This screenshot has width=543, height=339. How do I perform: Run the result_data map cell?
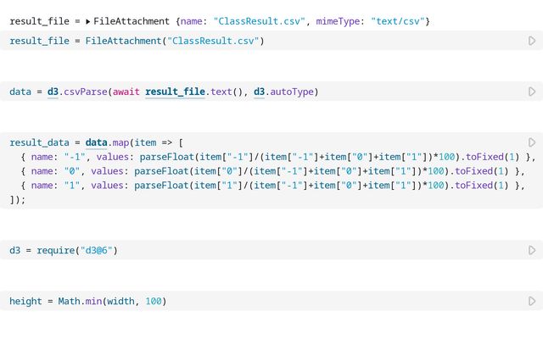[x=532, y=142]
